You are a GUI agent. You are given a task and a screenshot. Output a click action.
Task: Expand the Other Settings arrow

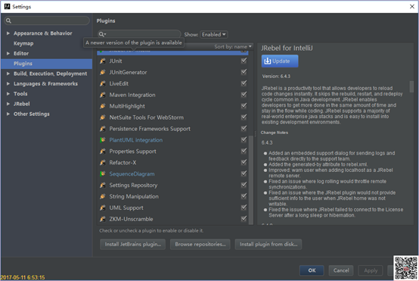(x=8, y=114)
